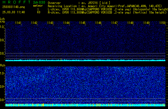This screenshot has width=168, height=109.
Task: Click the meteor echo dots near 1143 in Lch
Action: tap(59, 28)
